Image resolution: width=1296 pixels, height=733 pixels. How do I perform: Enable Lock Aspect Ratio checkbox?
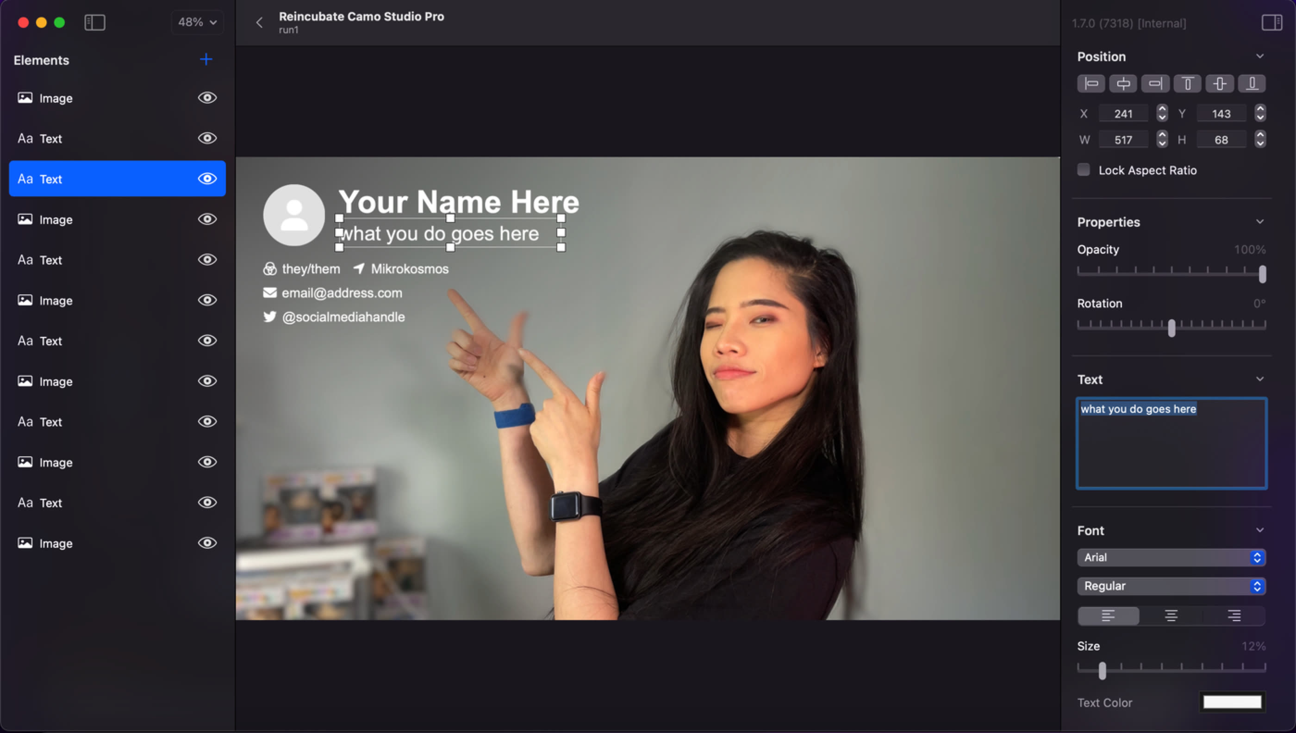[x=1084, y=170]
